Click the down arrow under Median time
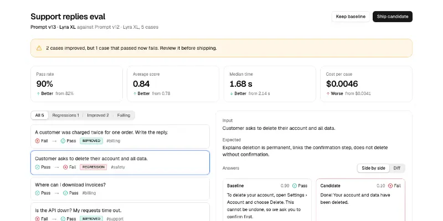 (231, 93)
